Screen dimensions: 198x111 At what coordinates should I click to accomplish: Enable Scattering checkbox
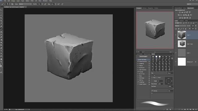point(138,64)
